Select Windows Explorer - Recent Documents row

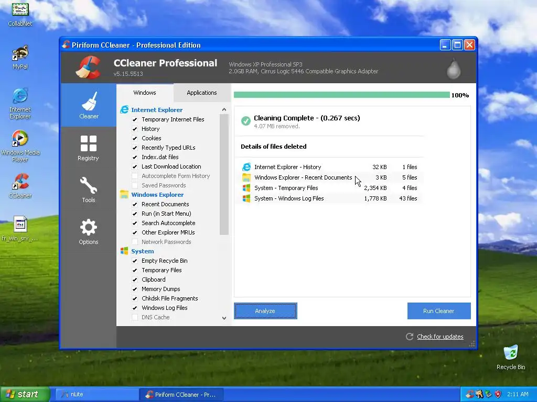coord(329,177)
